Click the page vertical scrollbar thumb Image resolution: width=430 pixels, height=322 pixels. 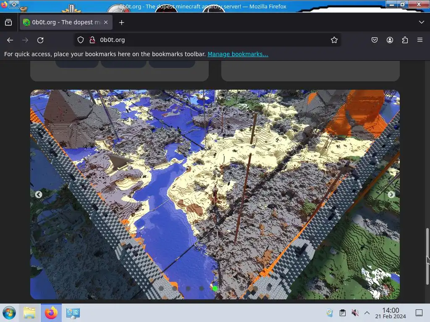point(427,256)
